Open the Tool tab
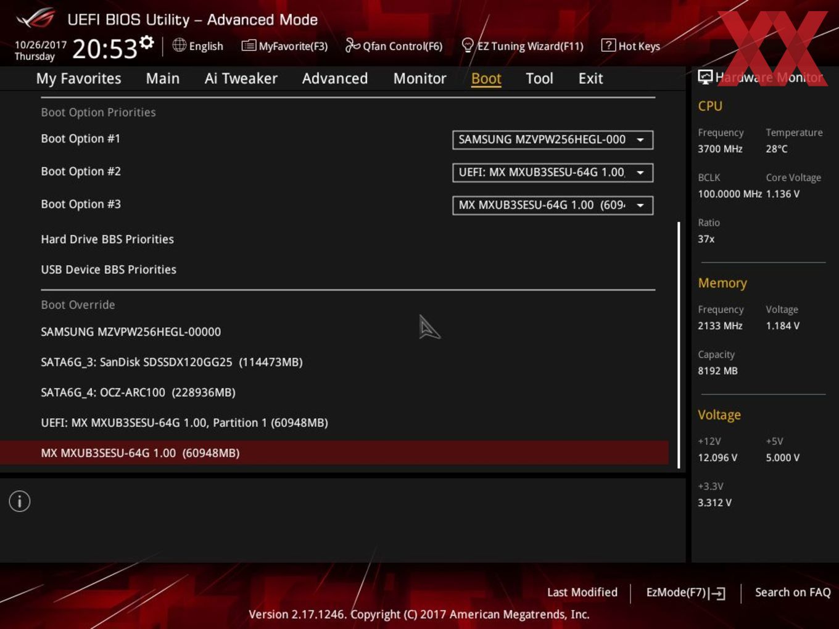 coord(539,78)
